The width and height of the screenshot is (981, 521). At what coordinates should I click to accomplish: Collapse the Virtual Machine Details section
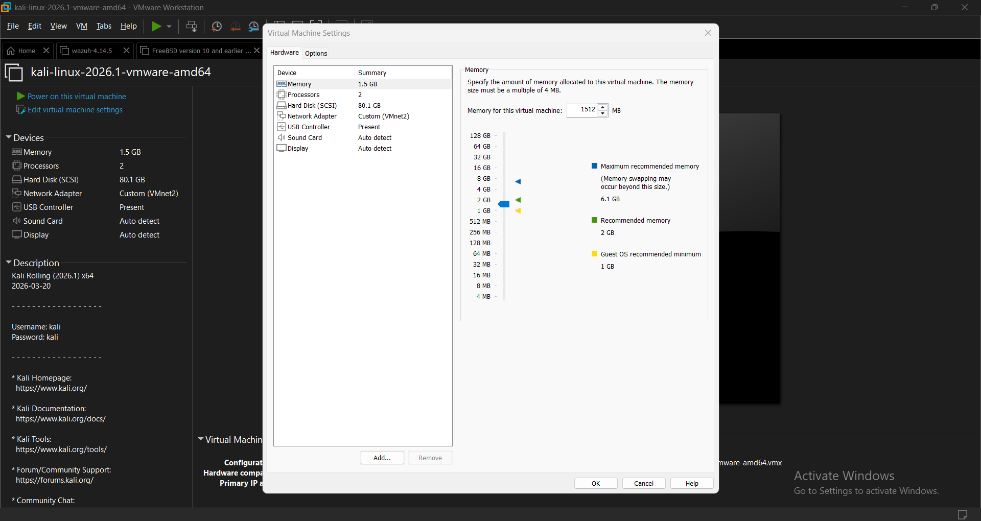(201, 439)
